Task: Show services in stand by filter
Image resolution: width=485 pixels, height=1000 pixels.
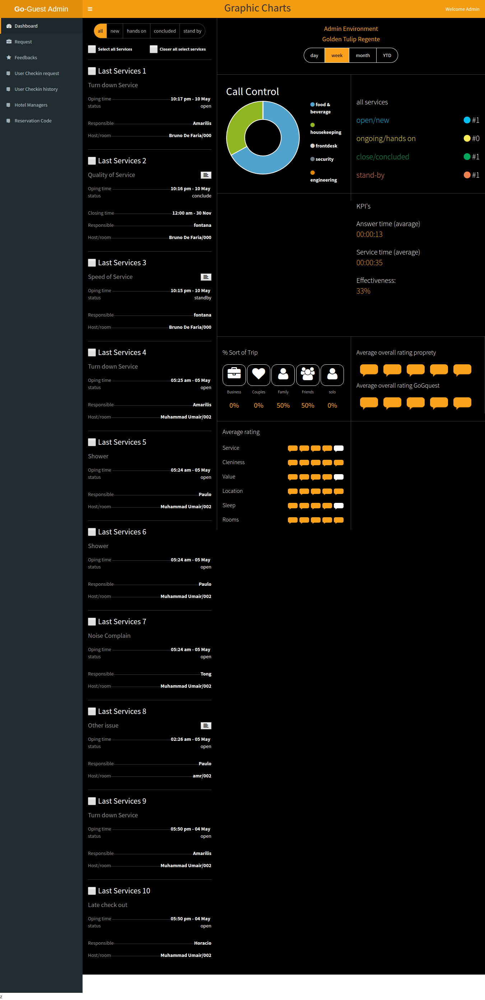Action: (x=192, y=31)
